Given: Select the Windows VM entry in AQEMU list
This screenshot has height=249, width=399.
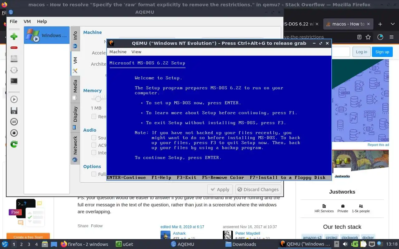Looking at the screenshot, I should pyautogui.click(x=47, y=35).
